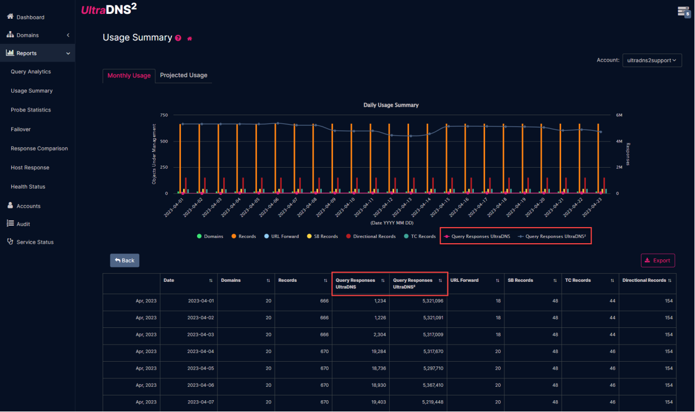Click the help icon beside Usage Summary

click(x=177, y=38)
